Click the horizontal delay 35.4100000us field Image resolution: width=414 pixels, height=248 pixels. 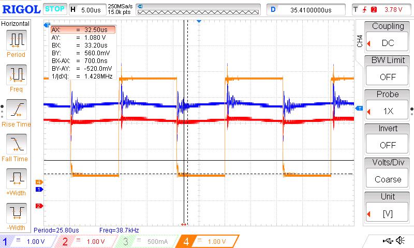tap(306, 10)
